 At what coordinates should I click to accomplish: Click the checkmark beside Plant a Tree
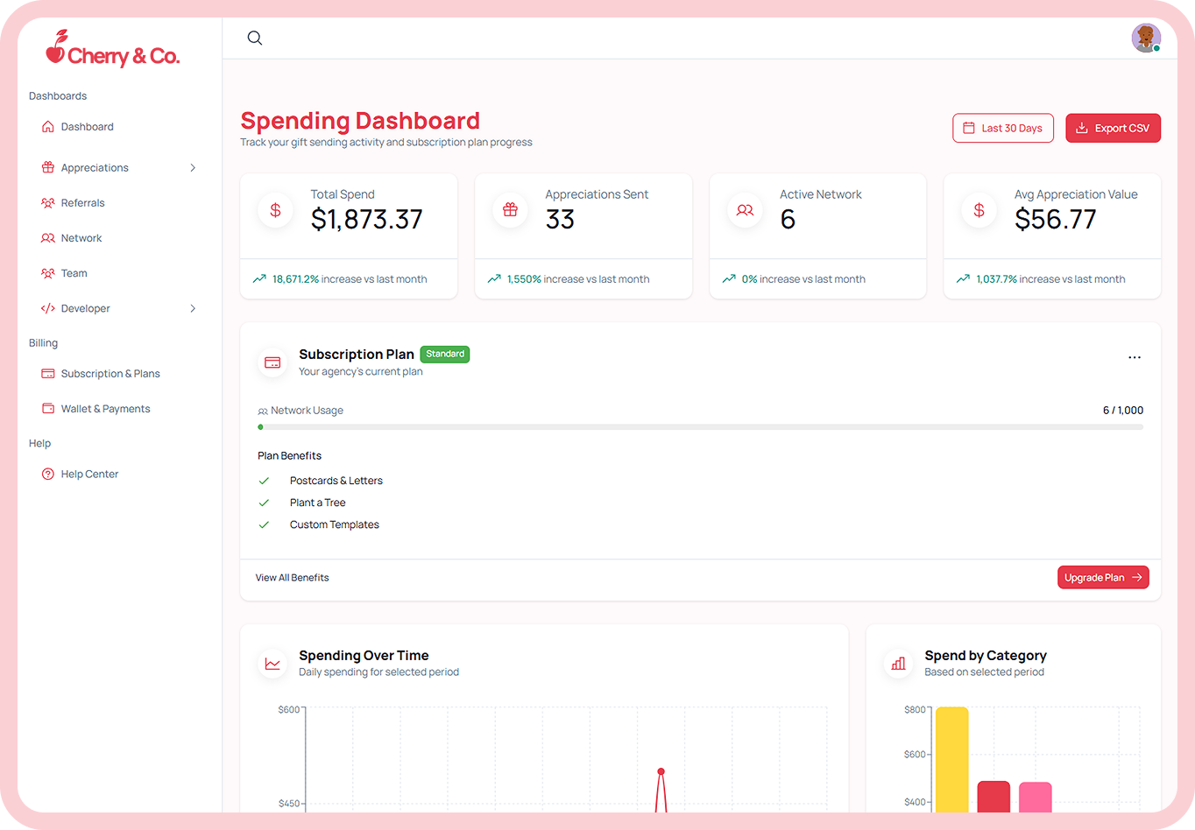(x=264, y=503)
